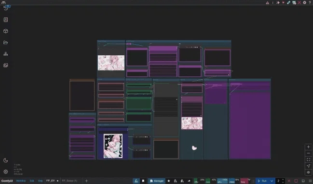Screen dimensions: 313x184
Task: Open the help question mark icon
Action: pyautogui.click(x=310, y=2)
